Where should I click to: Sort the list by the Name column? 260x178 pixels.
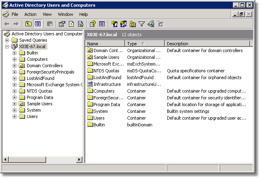[105, 44]
